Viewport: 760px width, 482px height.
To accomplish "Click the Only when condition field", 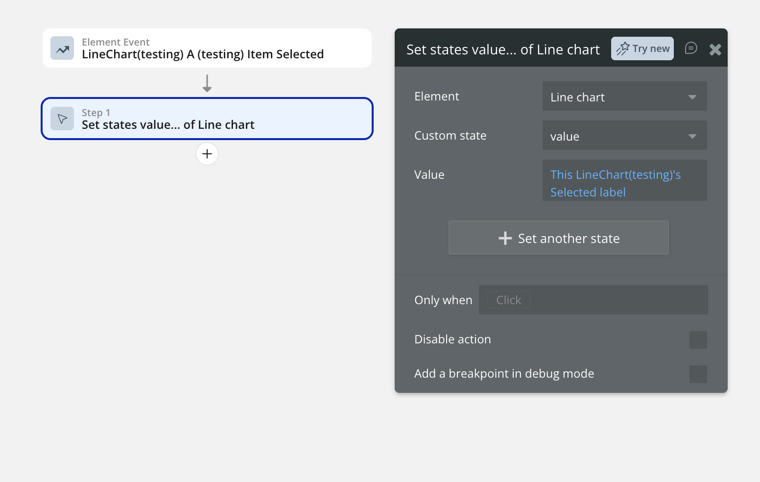I will coord(594,300).
